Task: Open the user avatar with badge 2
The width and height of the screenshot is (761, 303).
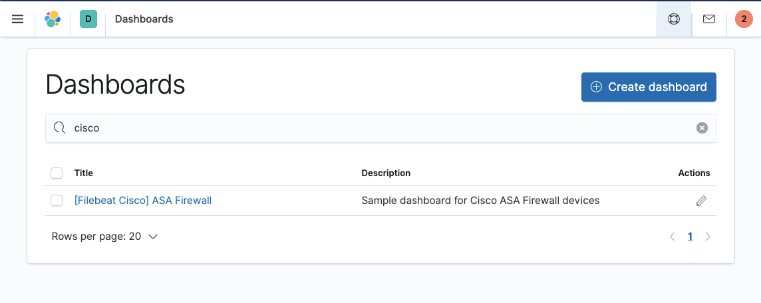Action: (x=744, y=19)
